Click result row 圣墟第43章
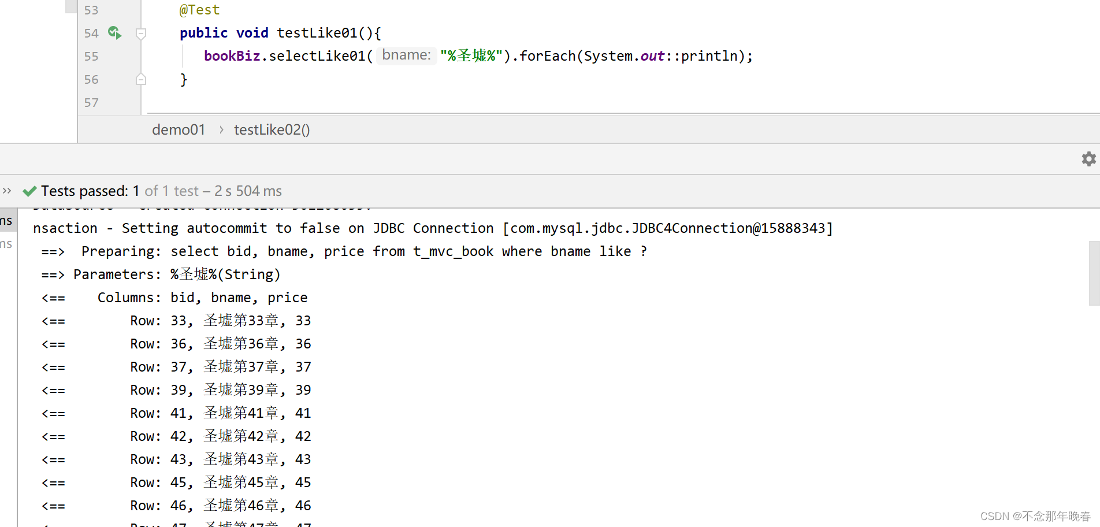Image resolution: width=1100 pixels, height=527 pixels. [x=176, y=459]
